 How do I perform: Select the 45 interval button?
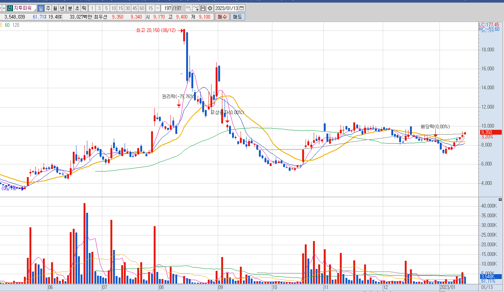(x=135, y=8)
